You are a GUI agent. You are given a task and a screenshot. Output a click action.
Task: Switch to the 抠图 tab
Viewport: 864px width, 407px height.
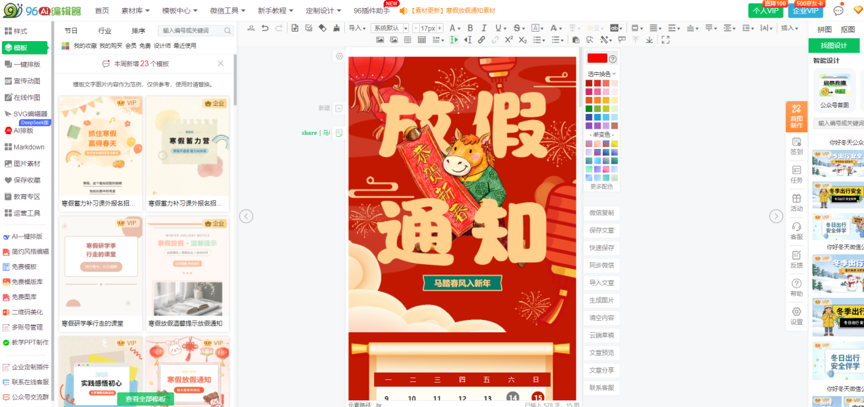(x=848, y=30)
